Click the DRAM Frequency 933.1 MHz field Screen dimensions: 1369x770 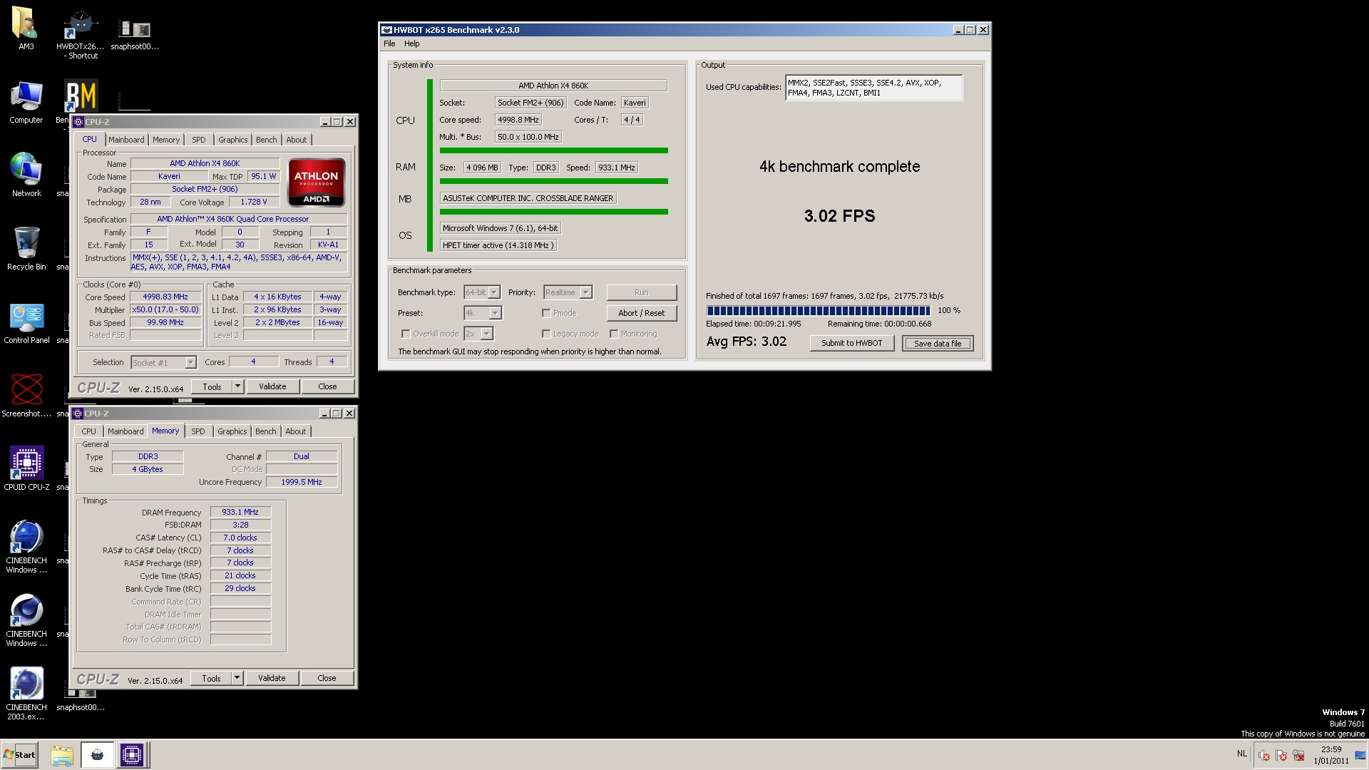pos(240,512)
